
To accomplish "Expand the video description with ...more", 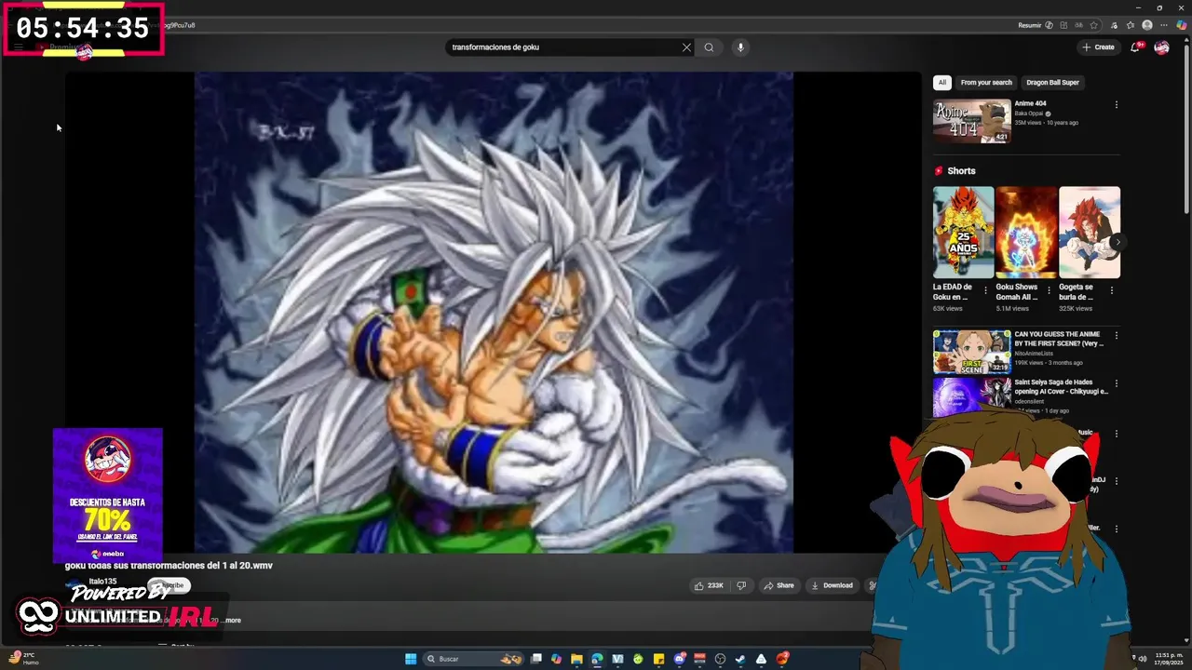I will (230, 621).
